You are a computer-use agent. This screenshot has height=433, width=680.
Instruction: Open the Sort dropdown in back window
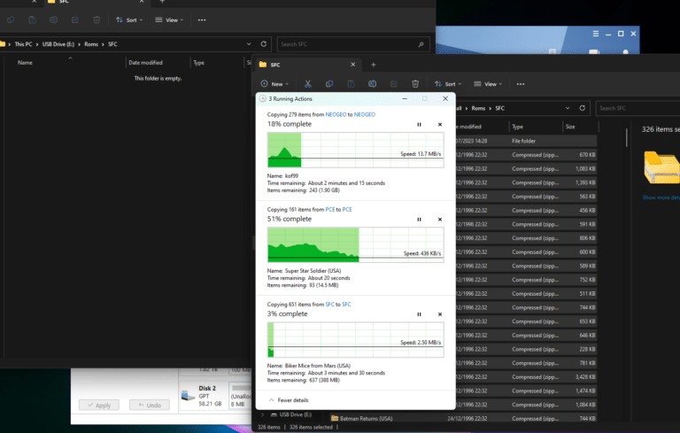[x=127, y=19]
